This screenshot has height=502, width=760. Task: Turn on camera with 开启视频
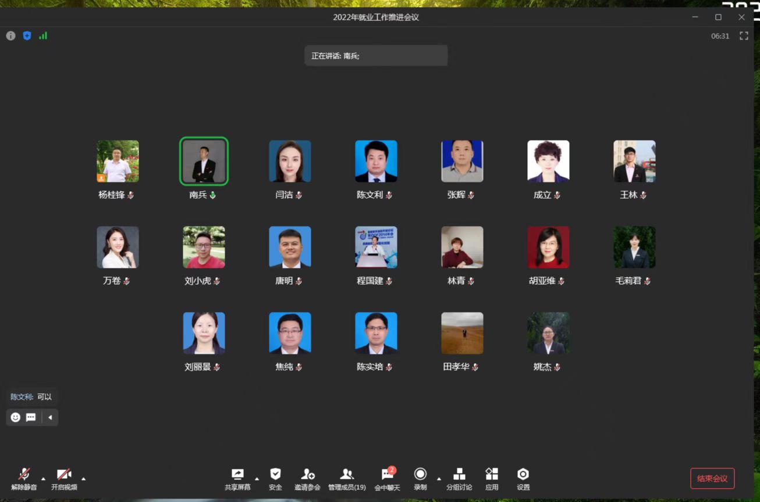(x=64, y=479)
